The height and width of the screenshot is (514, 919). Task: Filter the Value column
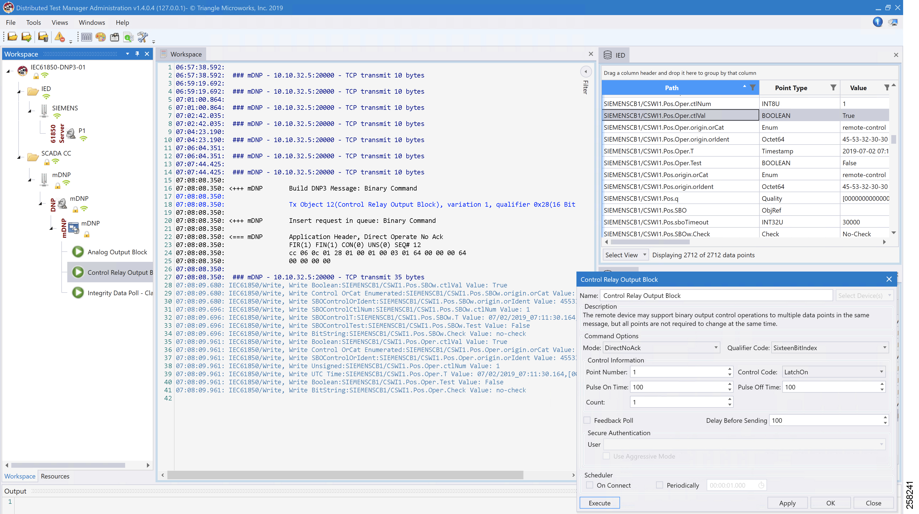point(886,88)
